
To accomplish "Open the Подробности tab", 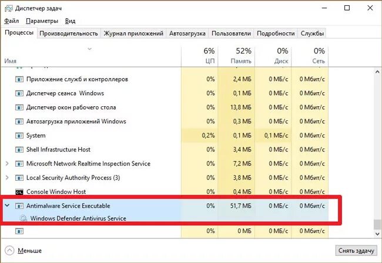I will point(276,33).
